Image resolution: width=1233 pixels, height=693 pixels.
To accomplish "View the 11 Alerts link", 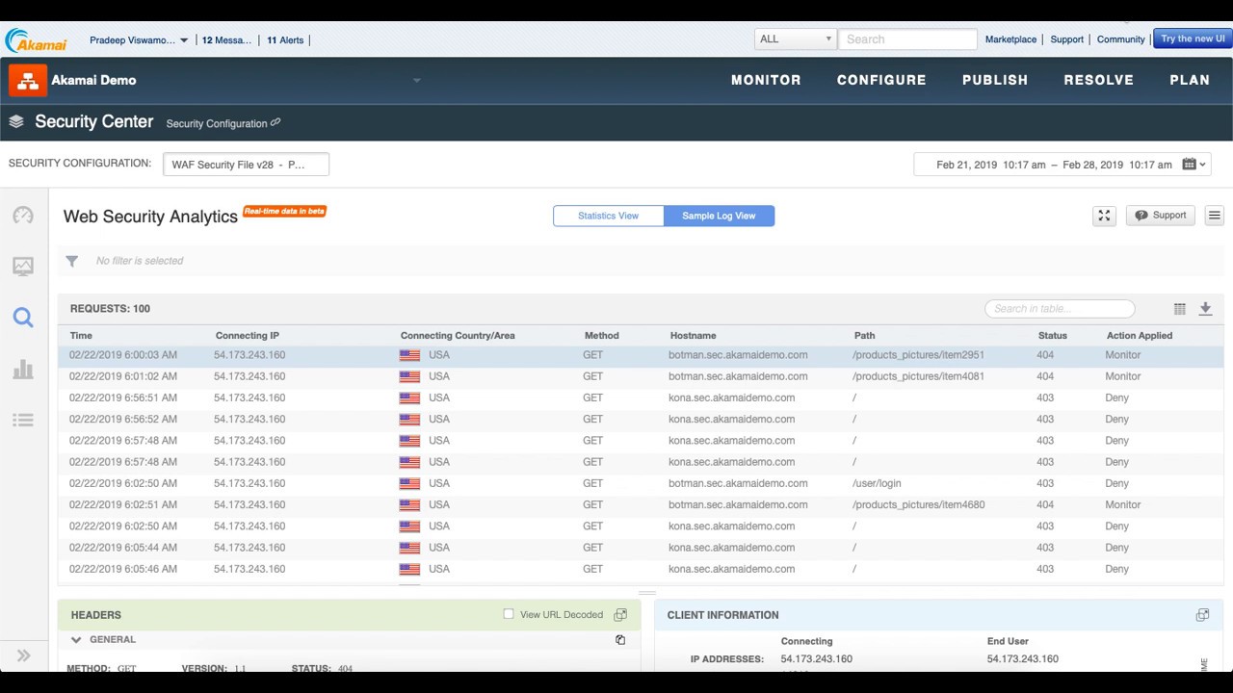I will [285, 40].
